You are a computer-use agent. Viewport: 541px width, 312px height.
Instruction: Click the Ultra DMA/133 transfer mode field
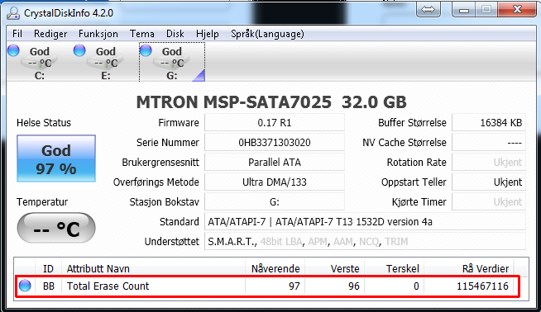point(275,182)
